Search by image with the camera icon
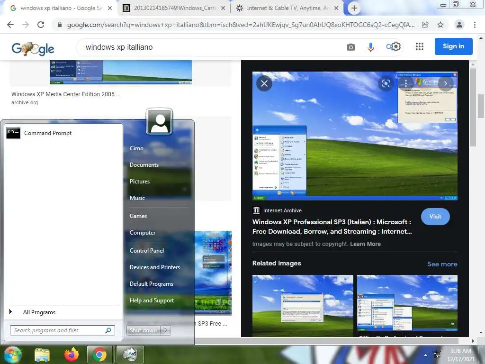Image resolution: width=485 pixels, height=364 pixels. [351, 47]
